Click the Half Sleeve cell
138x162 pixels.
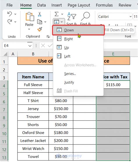pos(33,93)
